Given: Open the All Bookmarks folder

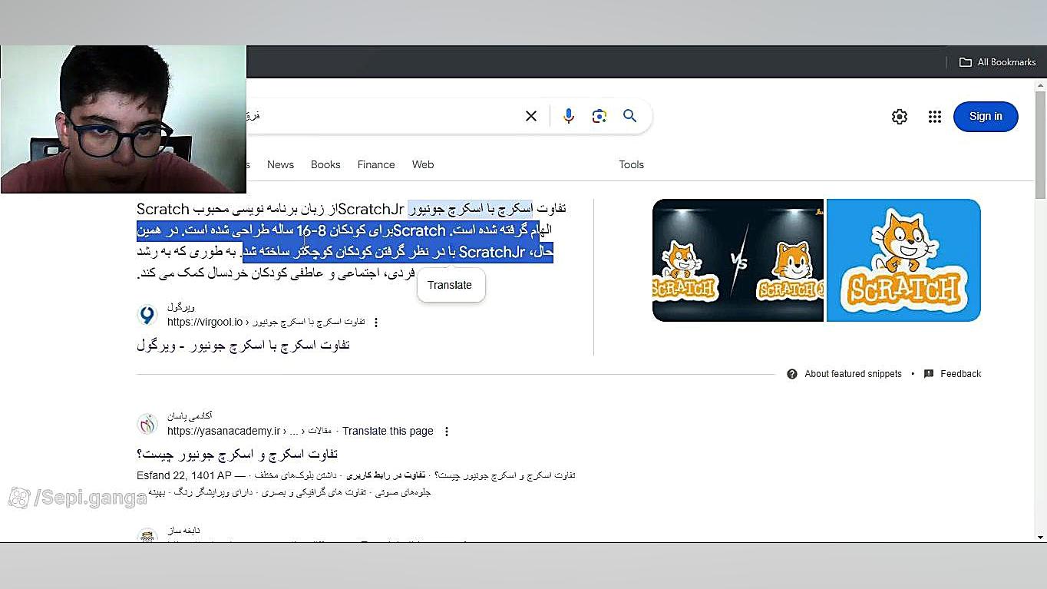Looking at the screenshot, I should [x=998, y=62].
